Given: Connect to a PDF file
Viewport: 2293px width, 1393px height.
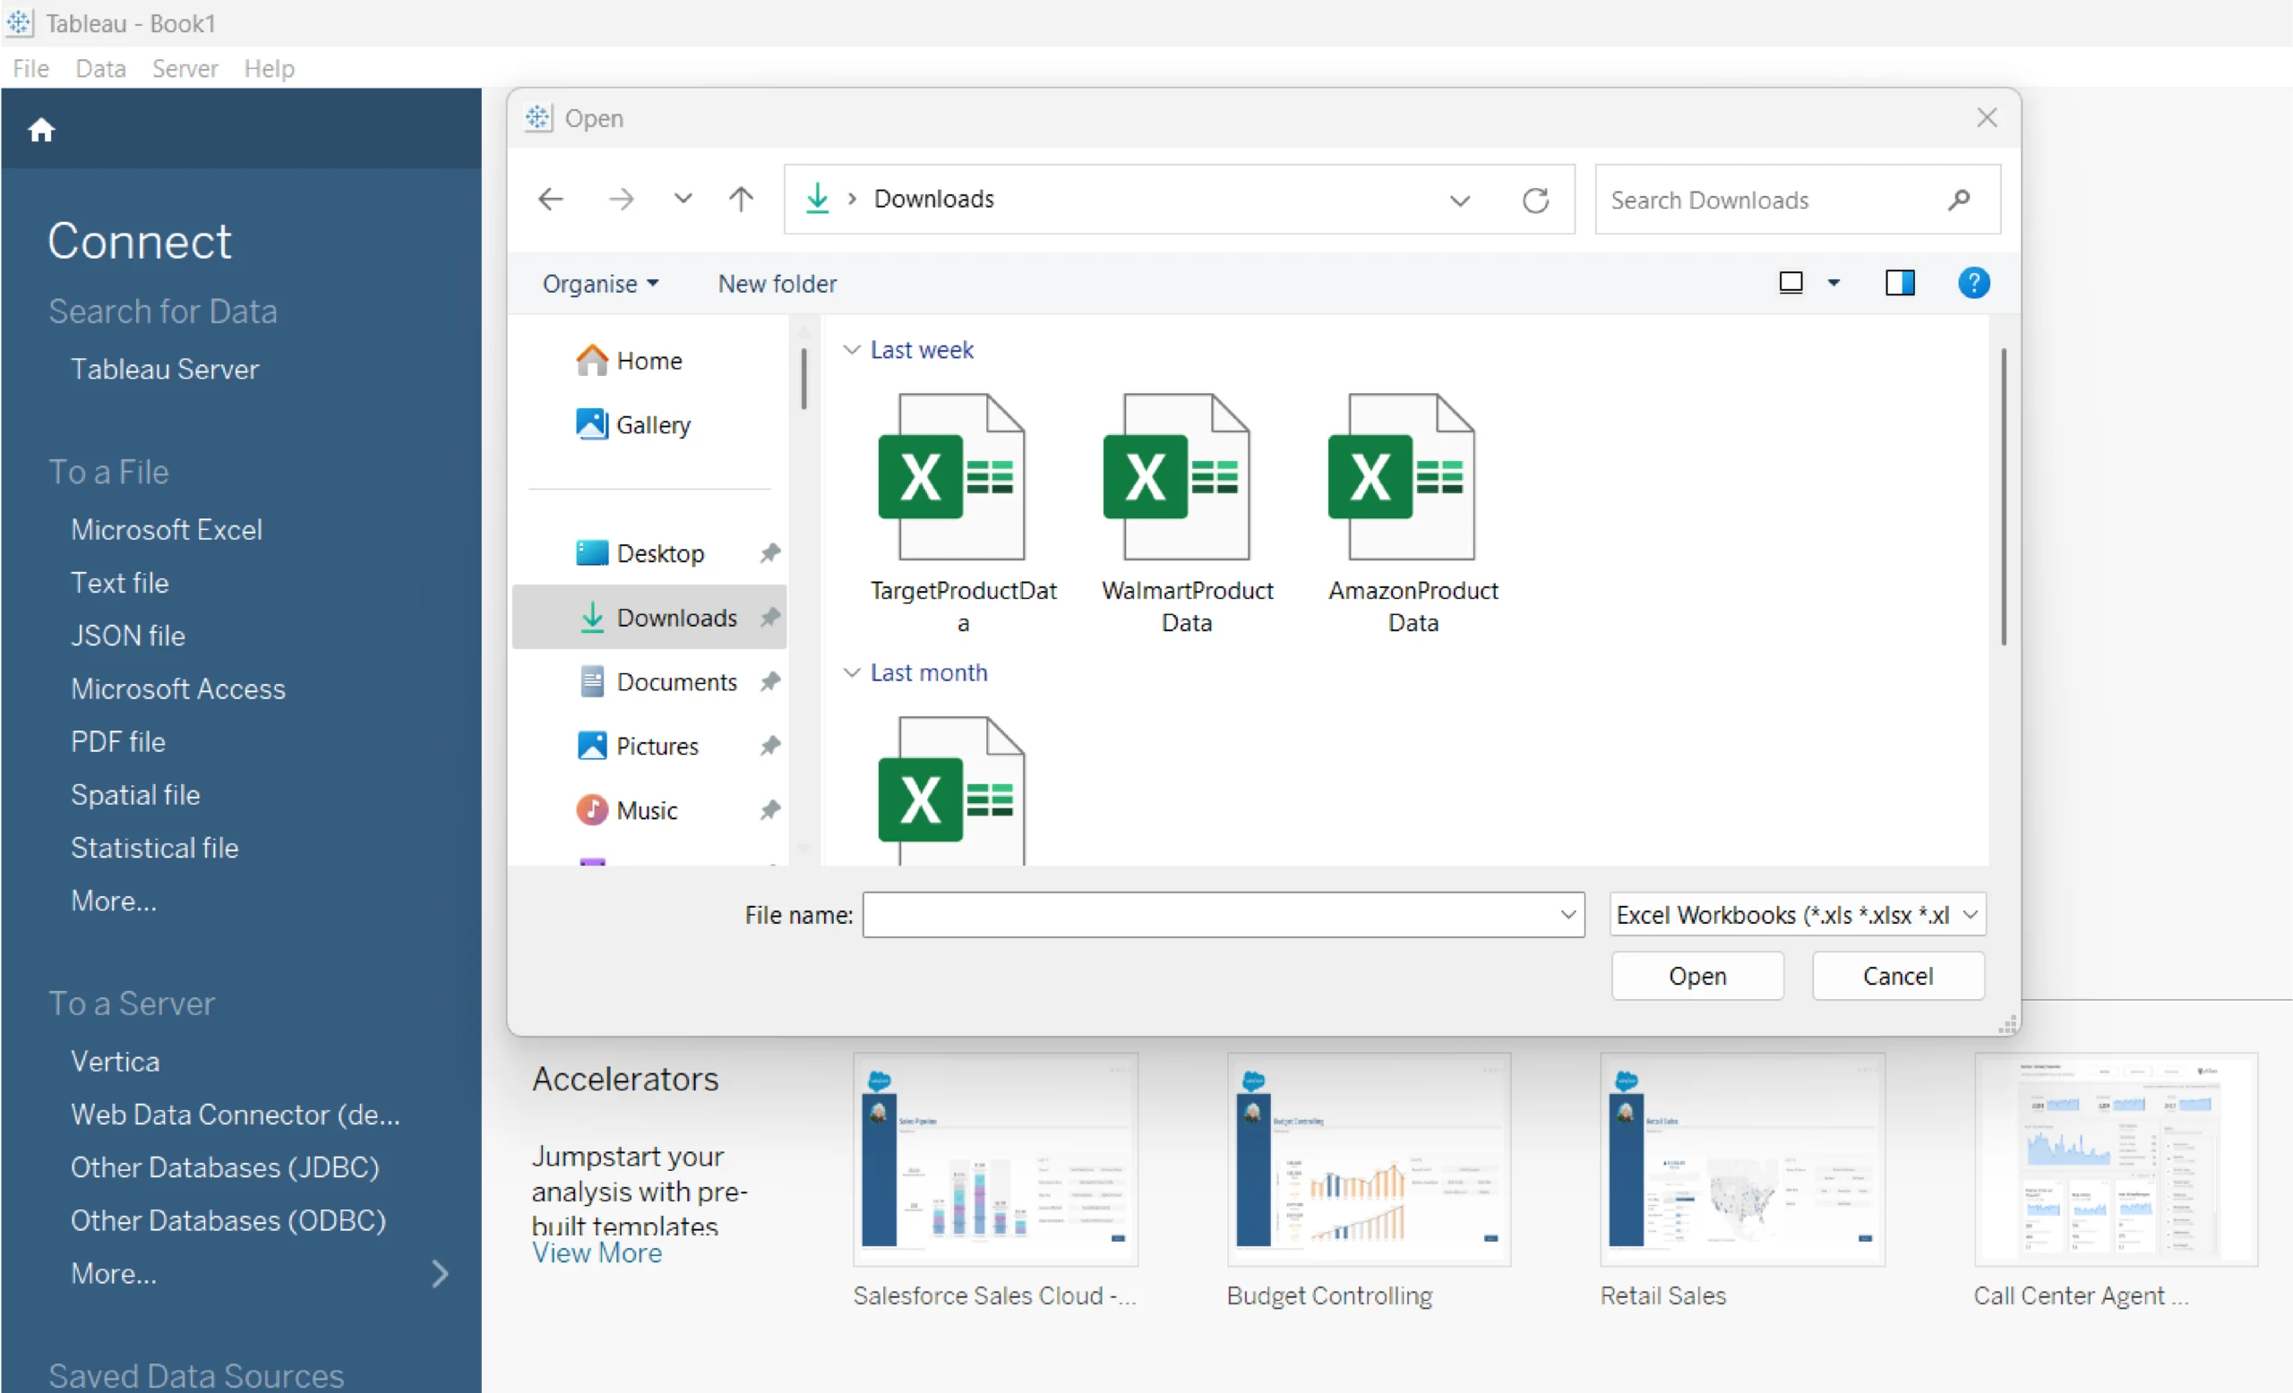Looking at the screenshot, I should 118,742.
